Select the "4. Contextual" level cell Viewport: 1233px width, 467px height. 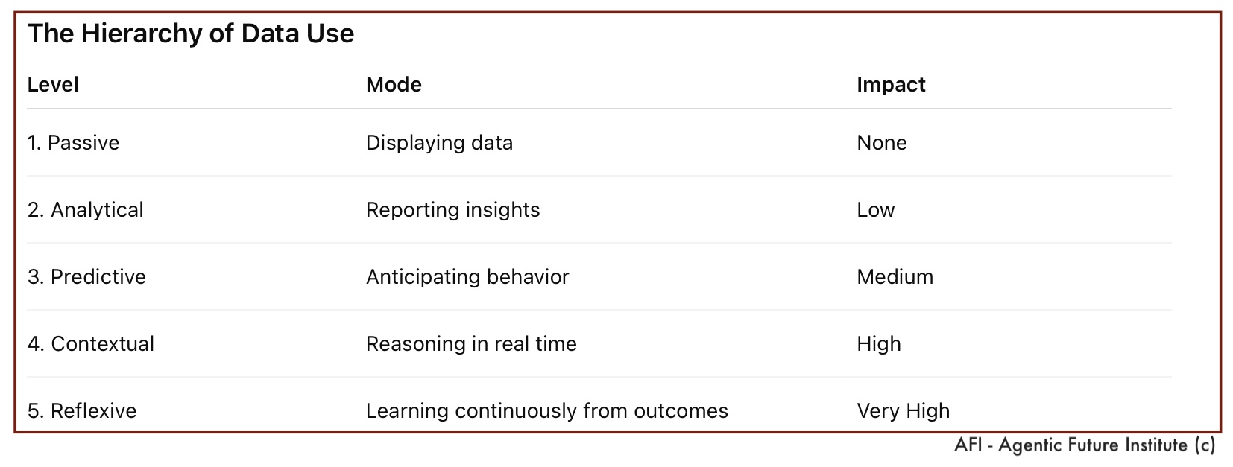[x=91, y=344]
